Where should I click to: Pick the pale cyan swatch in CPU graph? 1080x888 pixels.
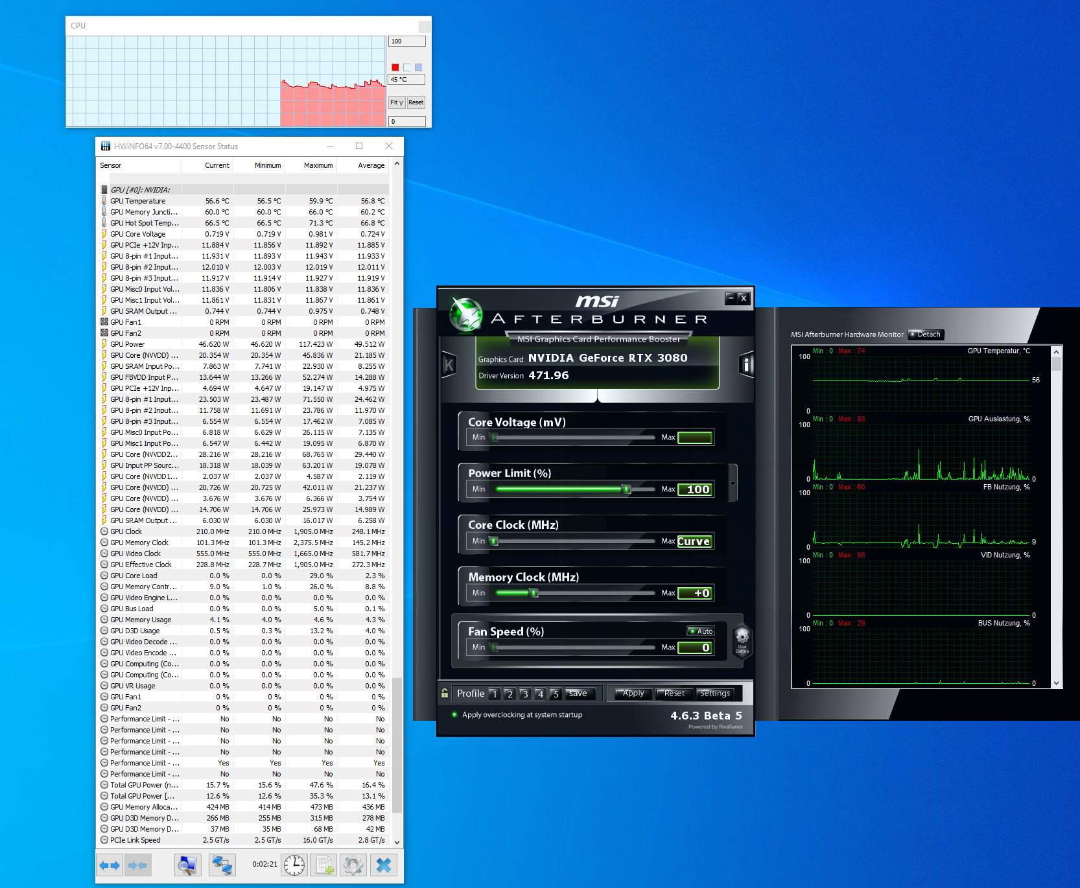(x=407, y=67)
